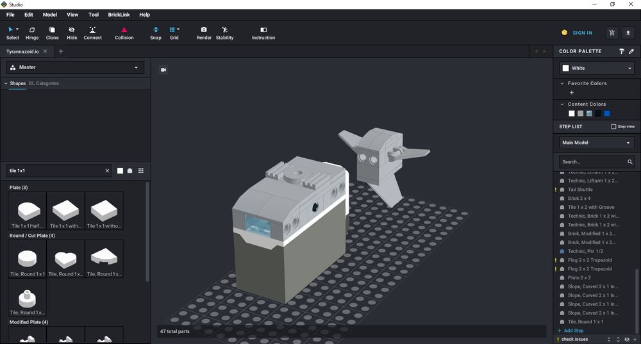Select the Hinge tool
This screenshot has width=641, height=344.
click(x=31, y=33)
